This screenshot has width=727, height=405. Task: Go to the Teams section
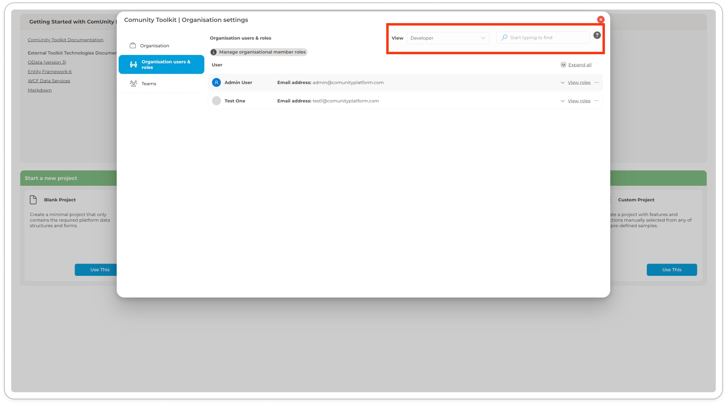(x=149, y=84)
